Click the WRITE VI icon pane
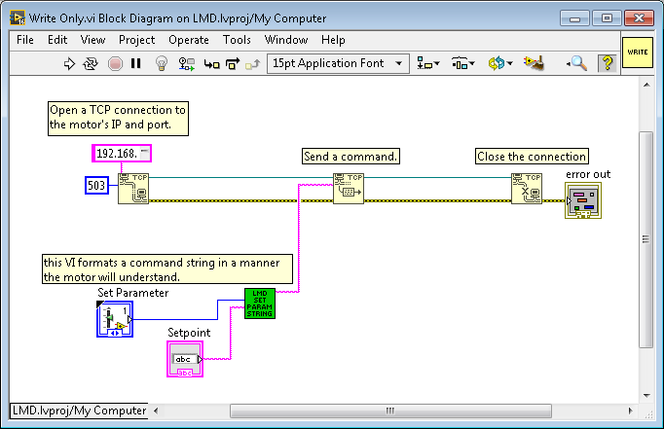 click(638, 52)
